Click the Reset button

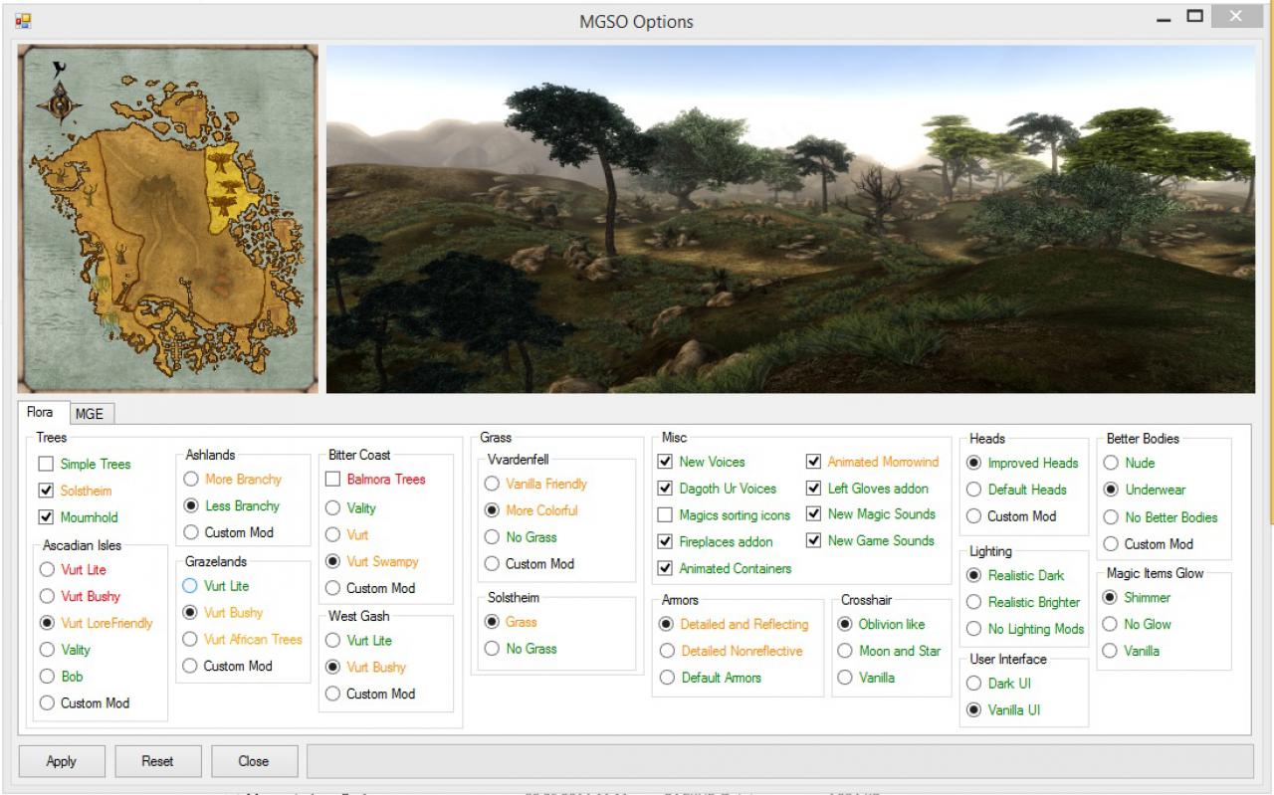[x=157, y=761]
